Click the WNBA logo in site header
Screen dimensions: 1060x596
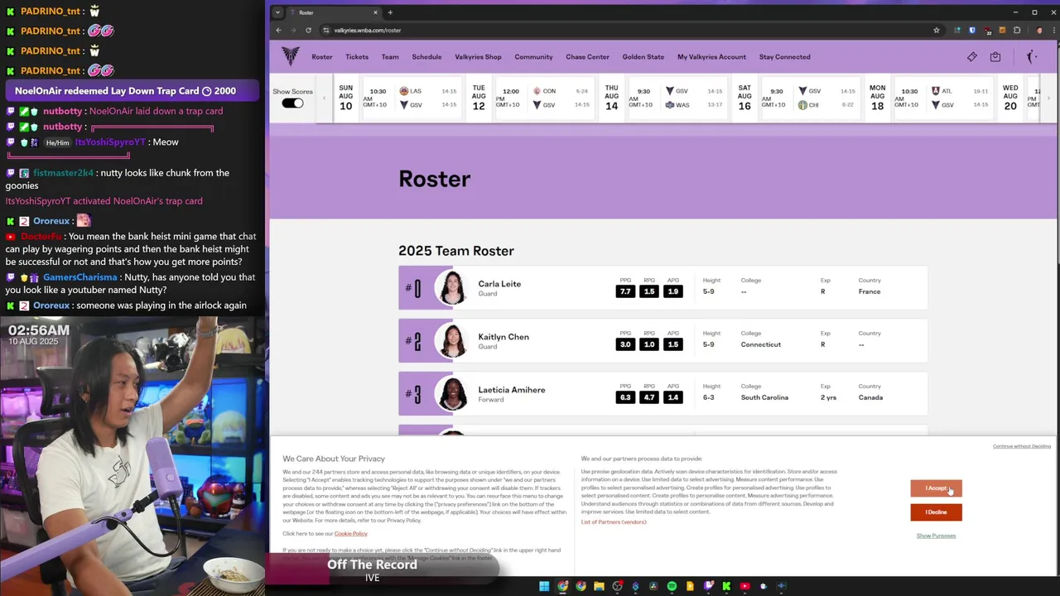1032,56
